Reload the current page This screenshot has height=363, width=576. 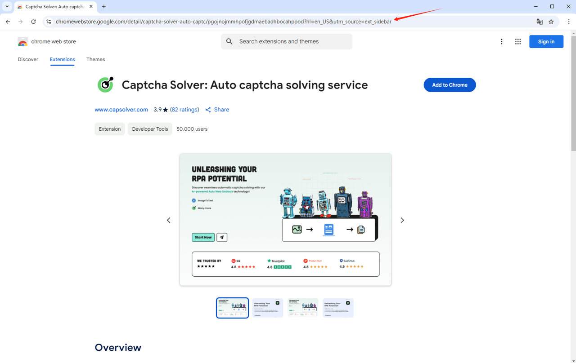pos(33,22)
